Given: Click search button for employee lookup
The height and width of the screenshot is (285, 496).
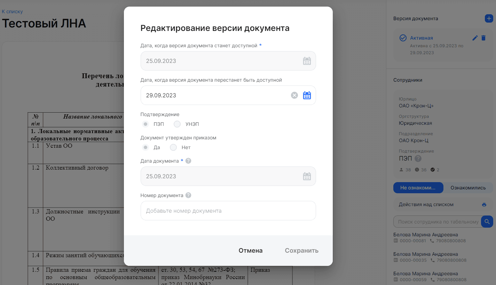Looking at the screenshot, I should 487,221.
